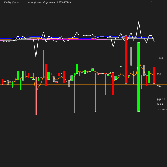Click the 'BSE 937381' symbol label
Image resolution: width=167 pixels, height=167 pixels.
[x=64, y=3]
